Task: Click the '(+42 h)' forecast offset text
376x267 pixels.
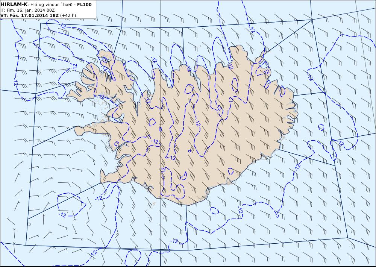Action: point(68,15)
